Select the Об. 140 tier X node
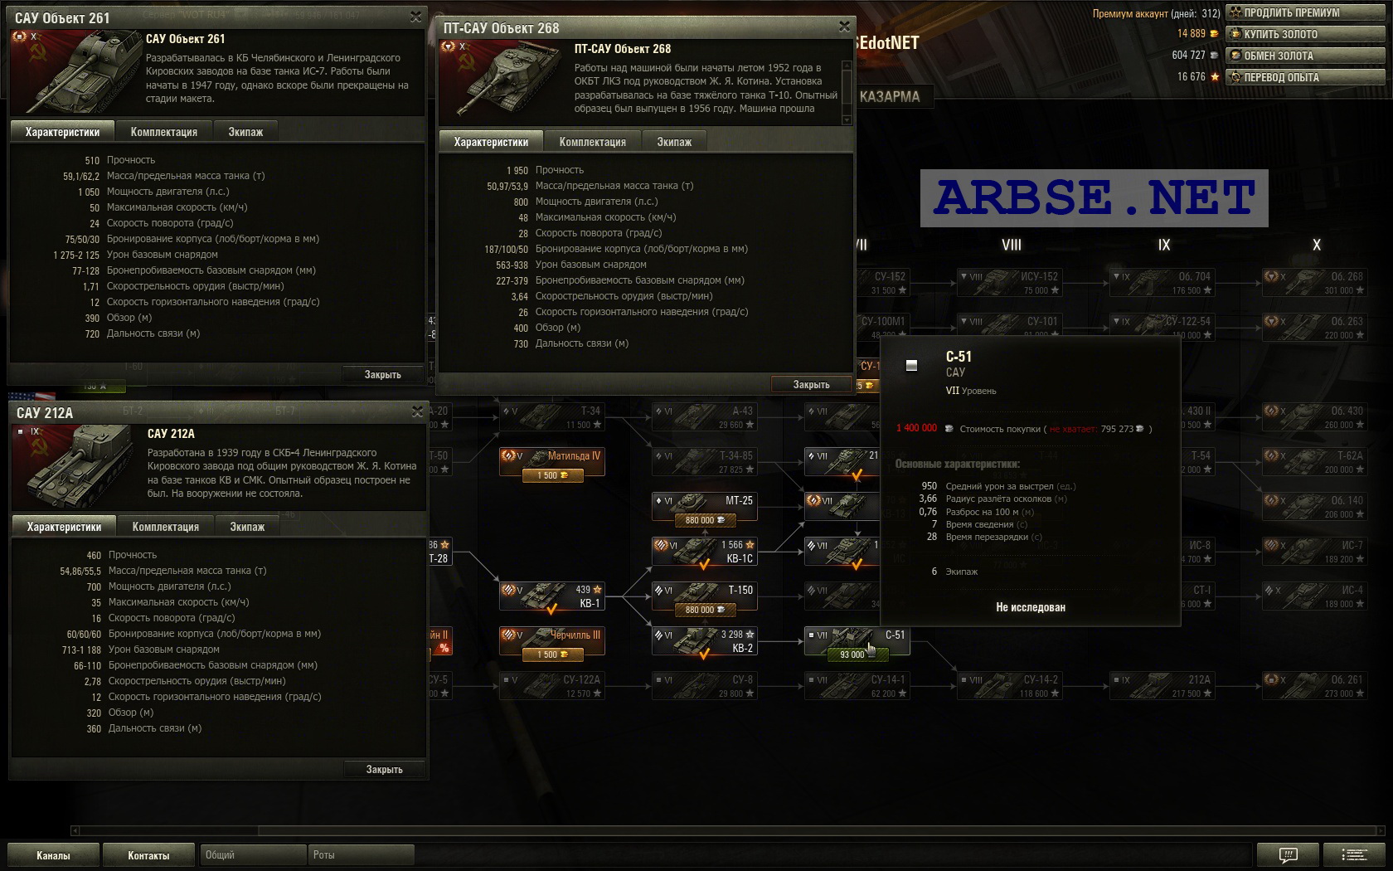1393x871 pixels. click(1315, 507)
